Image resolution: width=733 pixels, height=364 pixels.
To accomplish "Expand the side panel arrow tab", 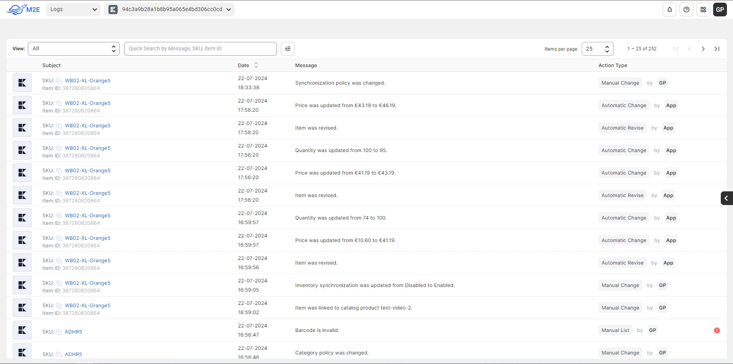I will coord(726,198).
